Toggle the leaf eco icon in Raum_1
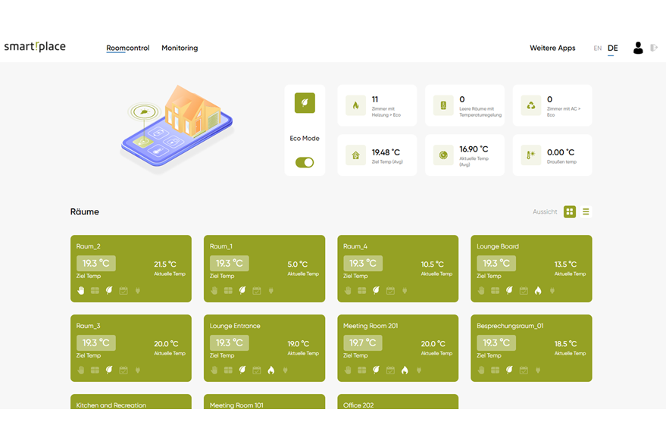The image size is (666, 444). (x=242, y=290)
